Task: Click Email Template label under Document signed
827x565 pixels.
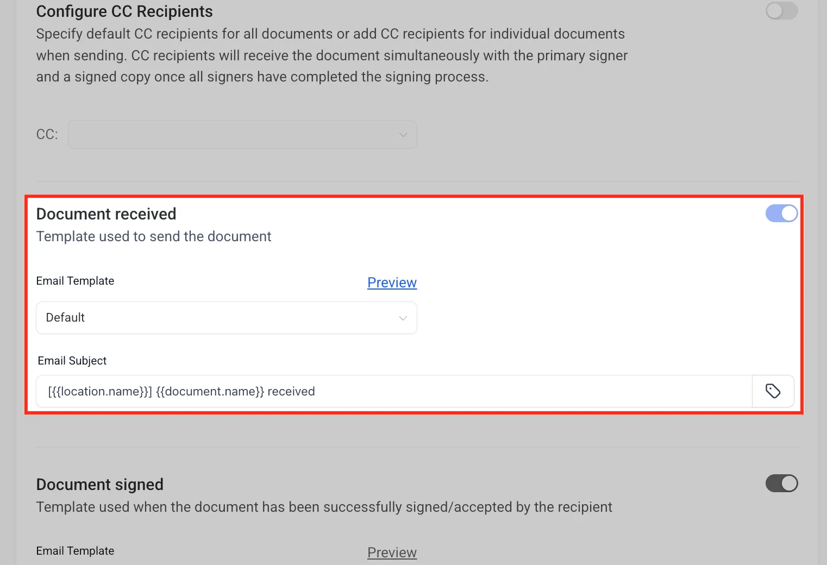Action: click(x=75, y=551)
